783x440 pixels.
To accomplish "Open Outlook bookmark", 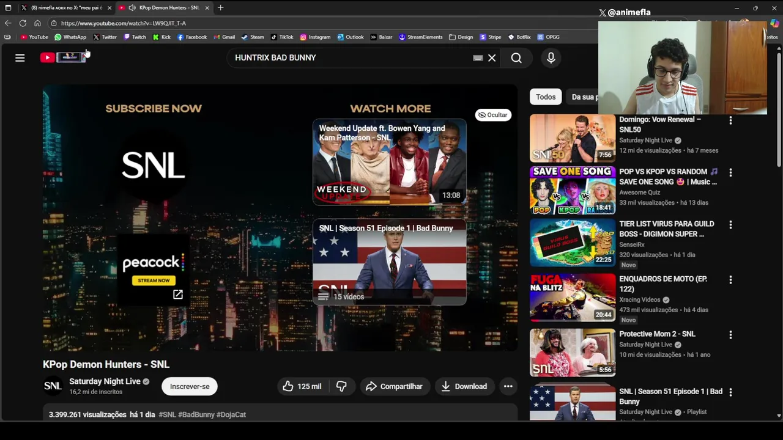I will point(350,37).
